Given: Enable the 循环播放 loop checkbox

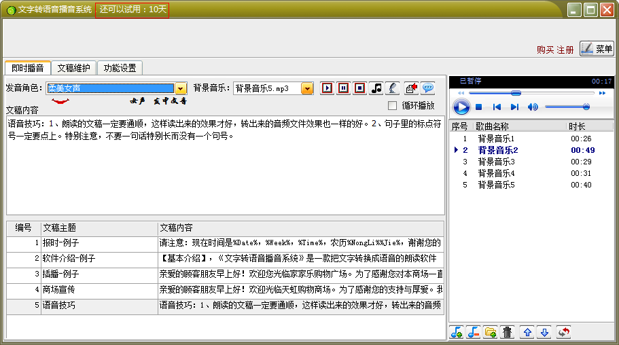Looking at the screenshot, I should [x=392, y=105].
